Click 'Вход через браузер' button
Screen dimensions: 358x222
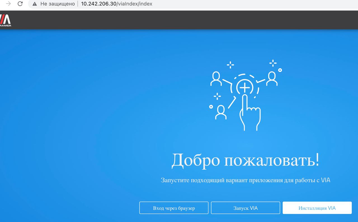174,208
